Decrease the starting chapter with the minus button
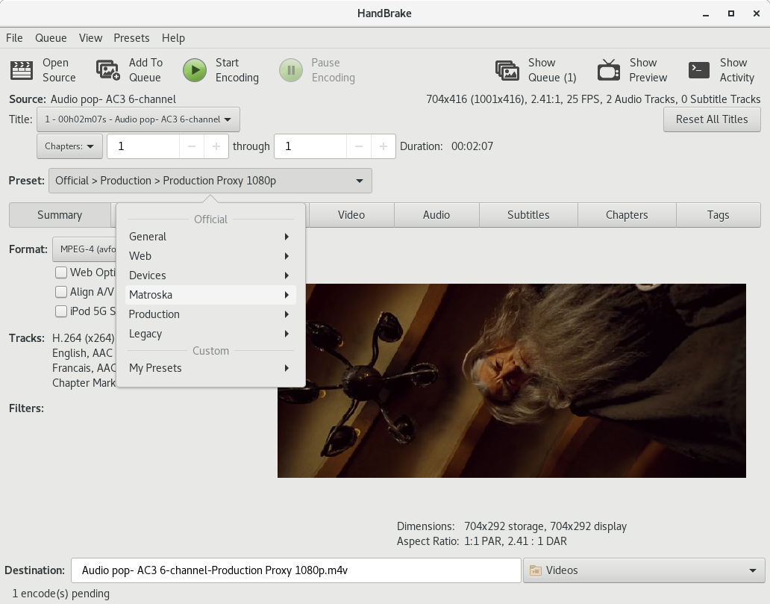The width and height of the screenshot is (770, 604). [x=192, y=146]
